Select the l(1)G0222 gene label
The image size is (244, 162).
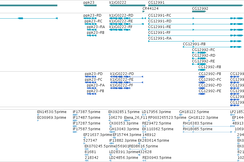click(118, 3)
